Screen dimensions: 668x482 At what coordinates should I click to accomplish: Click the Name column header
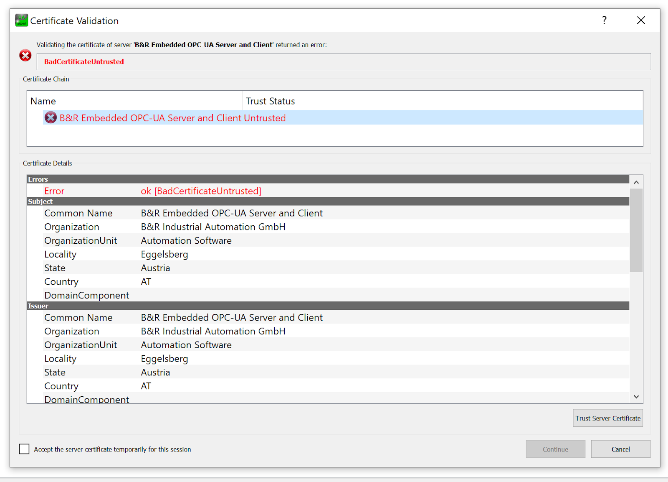point(134,101)
